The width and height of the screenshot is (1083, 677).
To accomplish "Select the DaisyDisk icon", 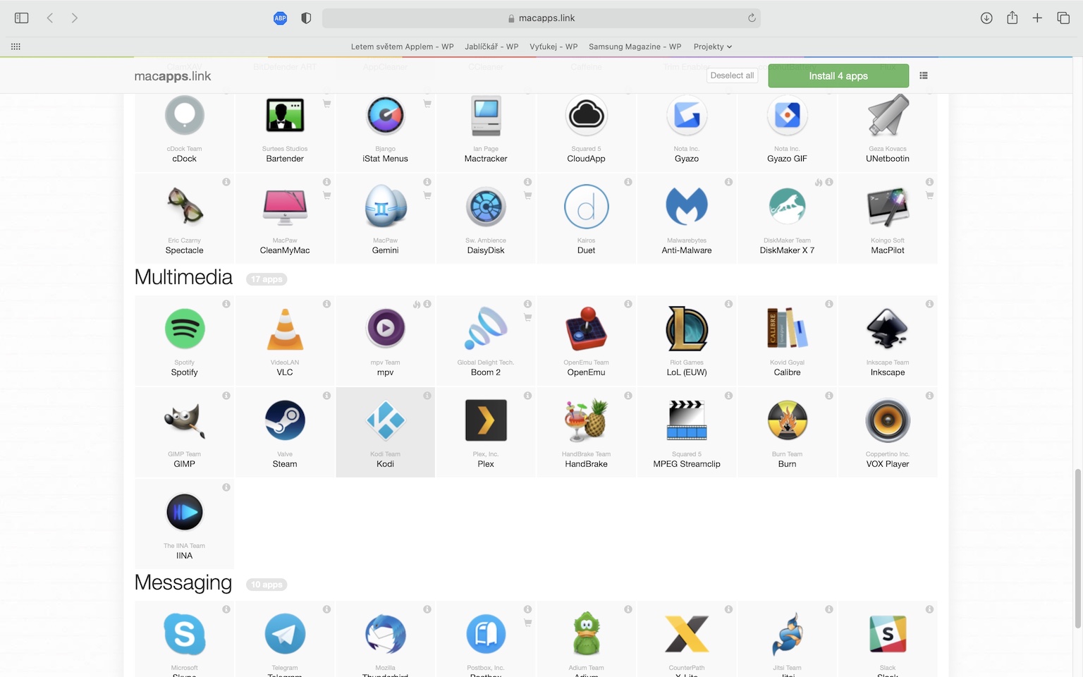I will (486, 207).
